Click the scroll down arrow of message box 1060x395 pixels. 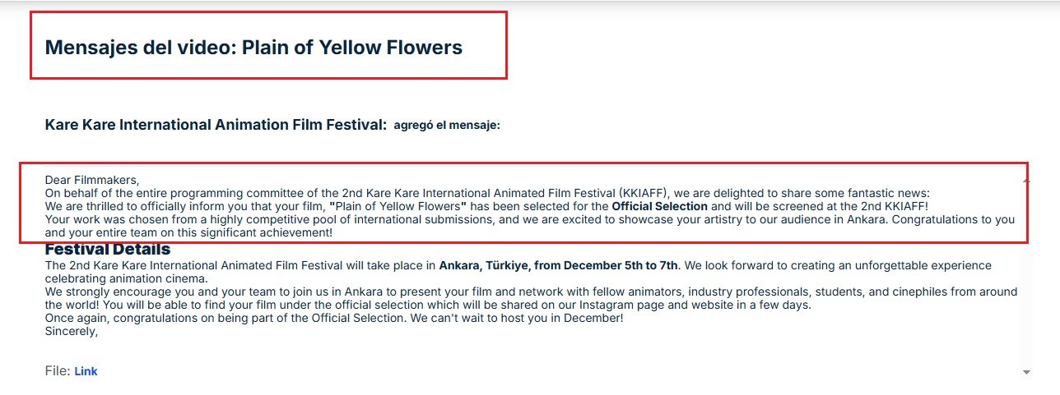(1025, 373)
